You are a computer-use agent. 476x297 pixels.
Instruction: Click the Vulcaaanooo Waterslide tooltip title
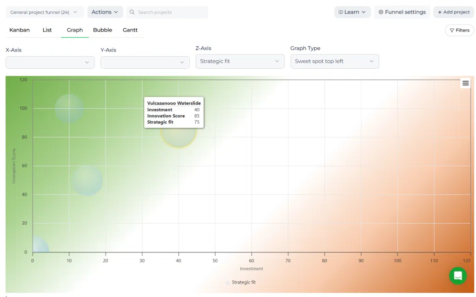point(174,103)
